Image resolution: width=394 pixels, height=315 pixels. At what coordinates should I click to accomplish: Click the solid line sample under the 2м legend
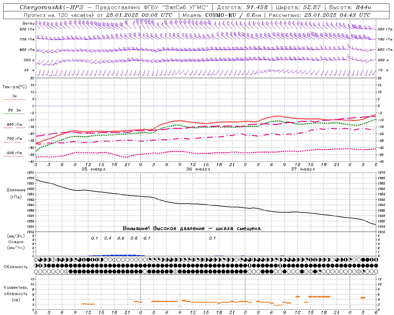click(14, 100)
